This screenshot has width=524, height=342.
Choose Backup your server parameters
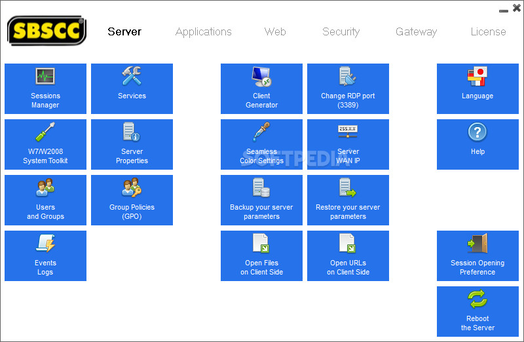point(261,200)
